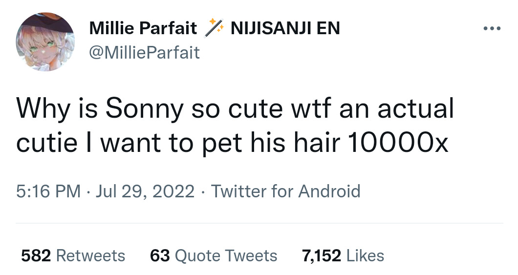Click the Jul 29, 2022 date
Viewport: 518px width, 275px height.
145,191
